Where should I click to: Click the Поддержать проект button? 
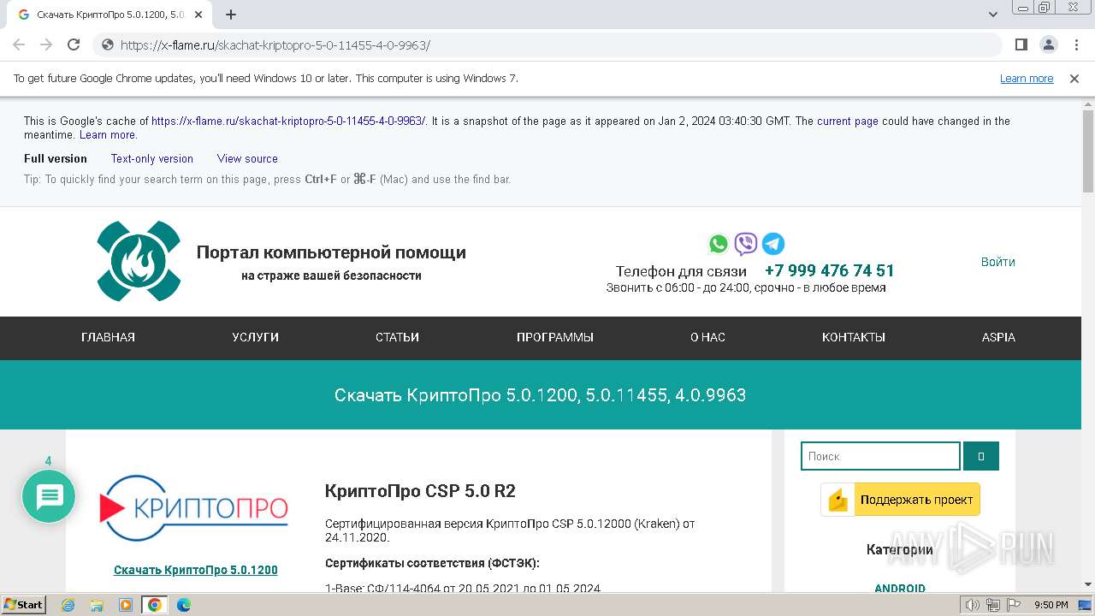pyautogui.click(x=901, y=500)
